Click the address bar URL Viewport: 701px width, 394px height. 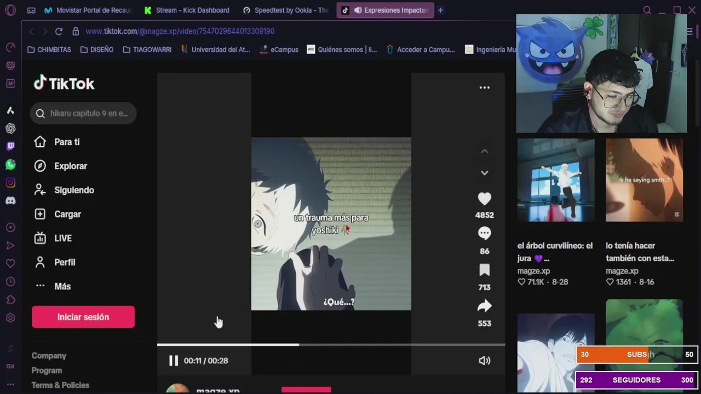click(180, 31)
